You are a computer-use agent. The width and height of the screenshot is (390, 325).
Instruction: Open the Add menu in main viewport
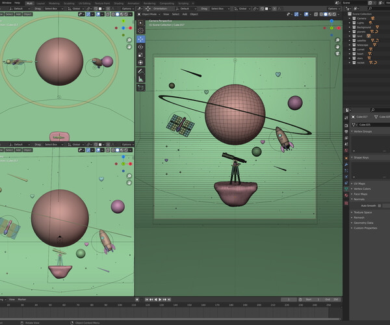click(185, 14)
